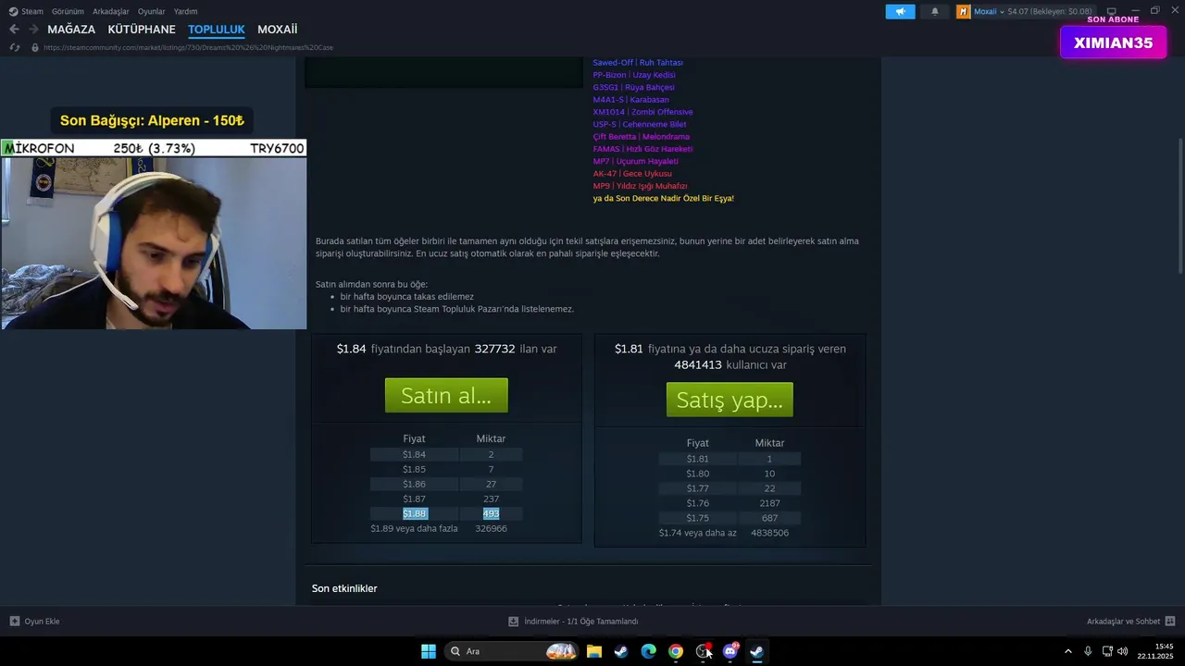1185x666 pixels.
Task: Click the Steam announcements megaphone icon
Action: (900, 12)
